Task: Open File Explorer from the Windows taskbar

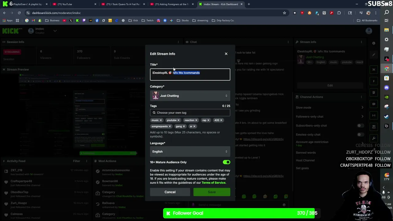Action: point(387,30)
